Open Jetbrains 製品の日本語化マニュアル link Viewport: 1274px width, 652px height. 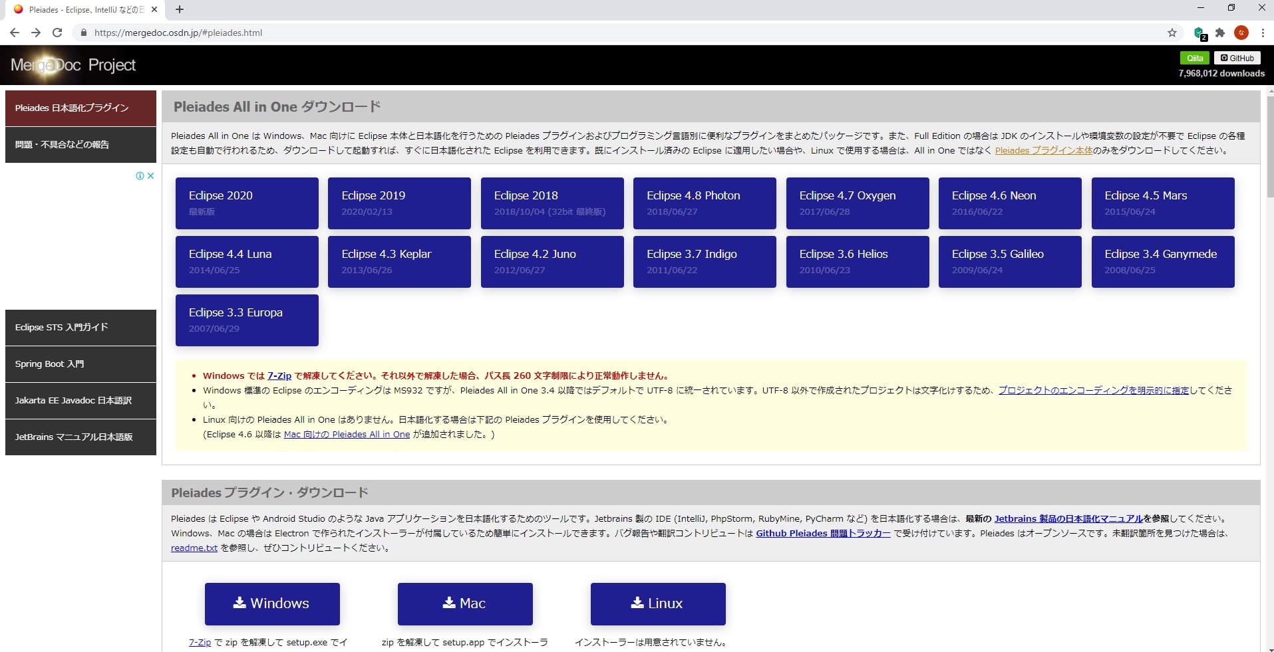click(x=1068, y=518)
